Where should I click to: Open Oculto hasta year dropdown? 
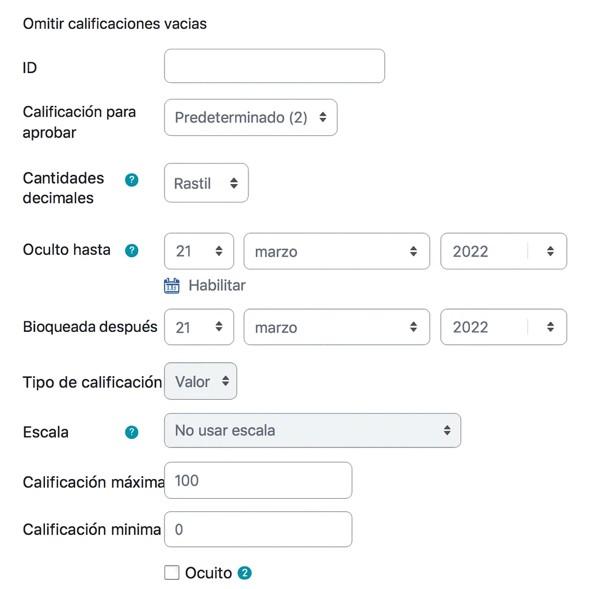click(503, 251)
